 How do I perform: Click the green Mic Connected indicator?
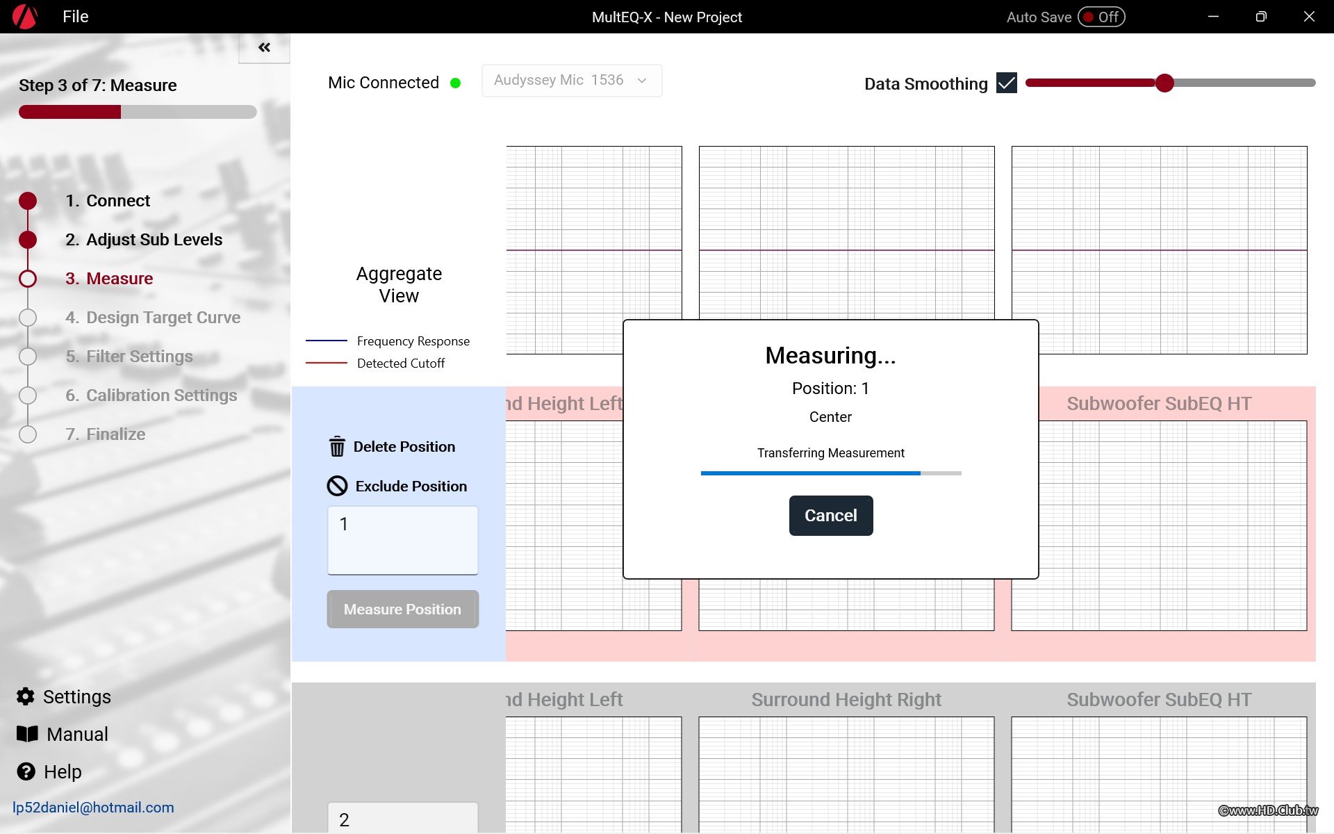(456, 83)
